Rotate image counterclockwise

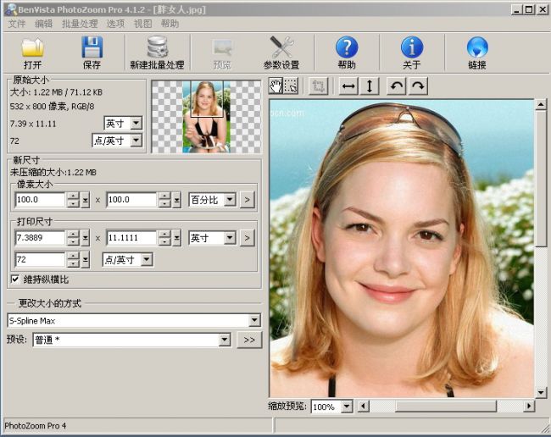pyautogui.click(x=397, y=86)
